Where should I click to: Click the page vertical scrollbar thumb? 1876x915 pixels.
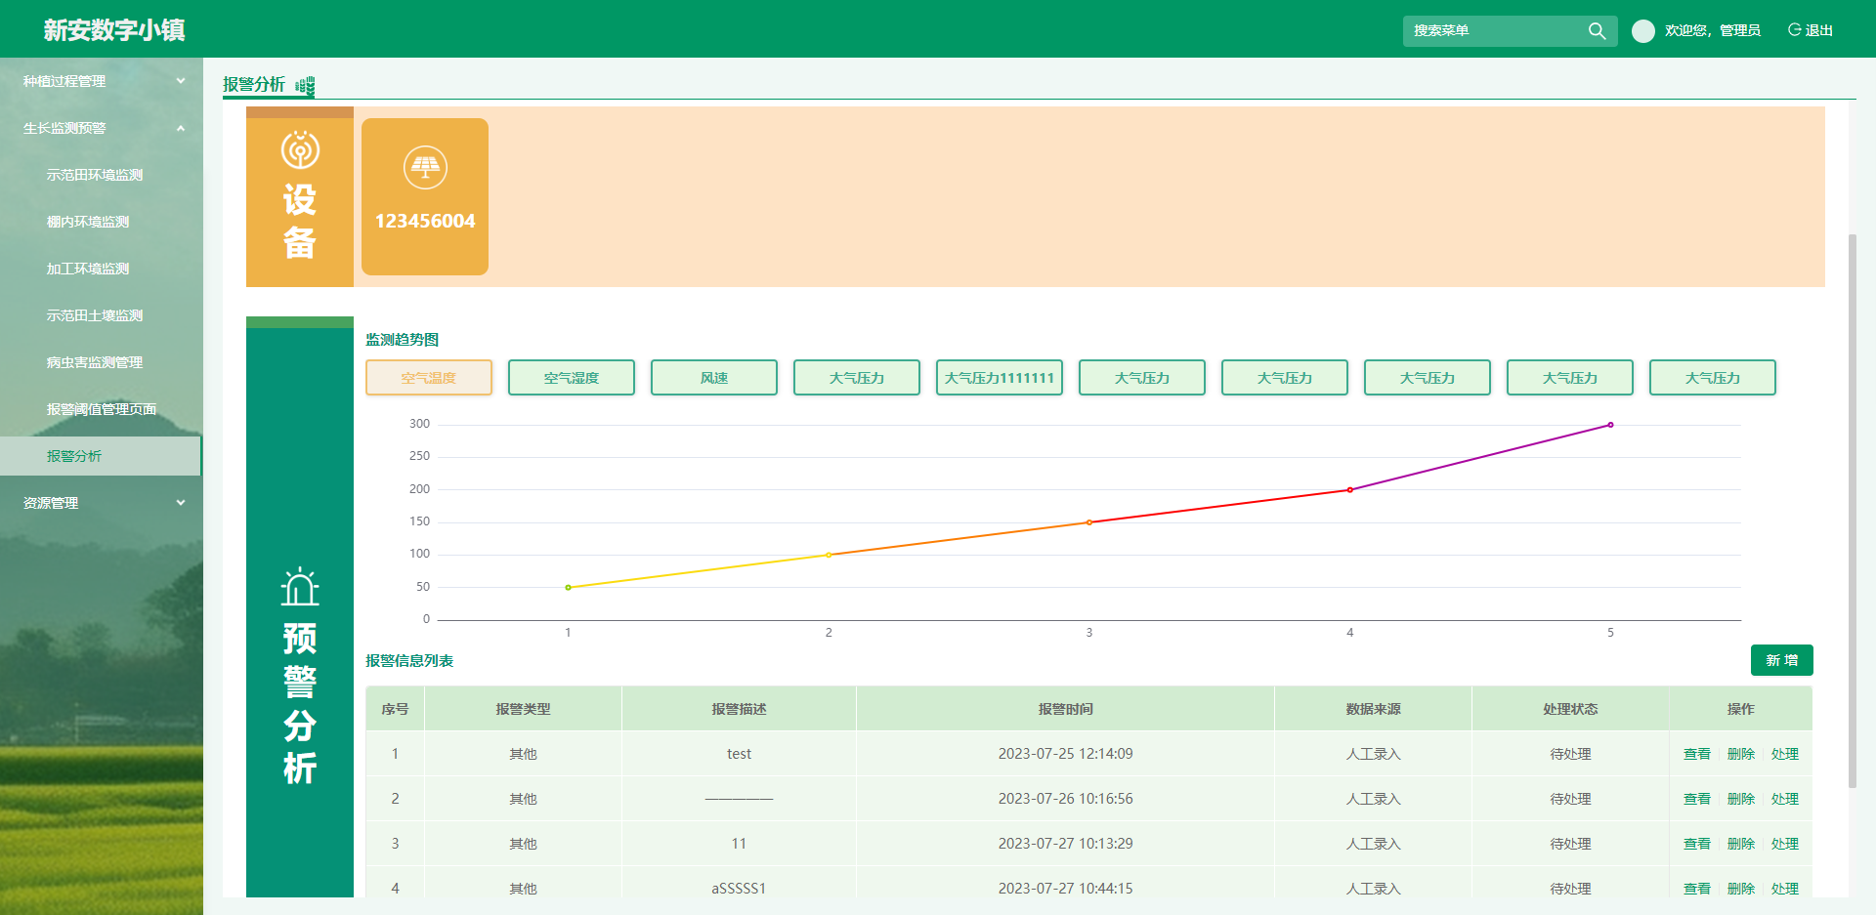click(x=1853, y=511)
